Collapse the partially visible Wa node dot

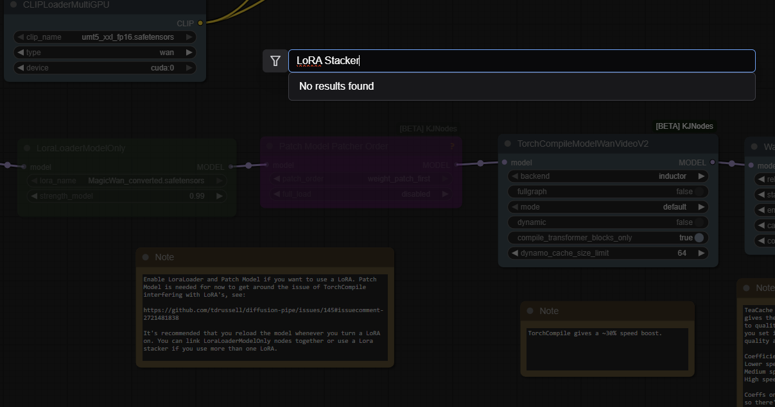(754, 146)
